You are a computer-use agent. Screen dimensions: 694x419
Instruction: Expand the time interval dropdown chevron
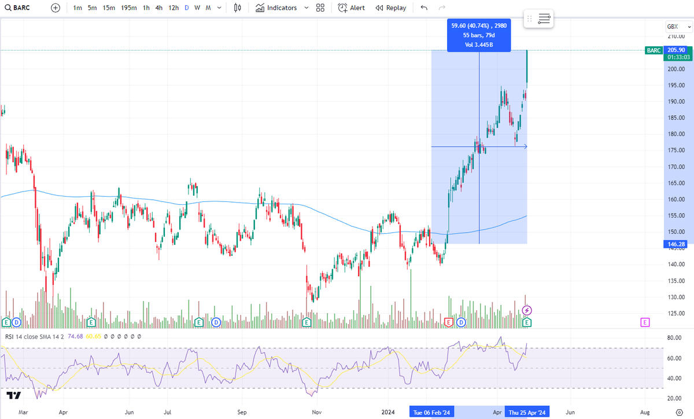click(x=219, y=8)
